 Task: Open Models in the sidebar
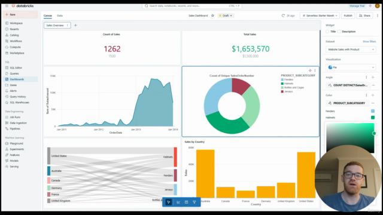[14, 161]
